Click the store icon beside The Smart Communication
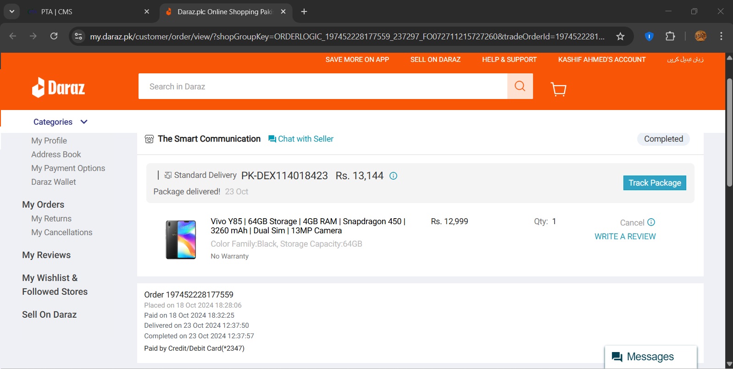The image size is (733, 369). coord(149,139)
